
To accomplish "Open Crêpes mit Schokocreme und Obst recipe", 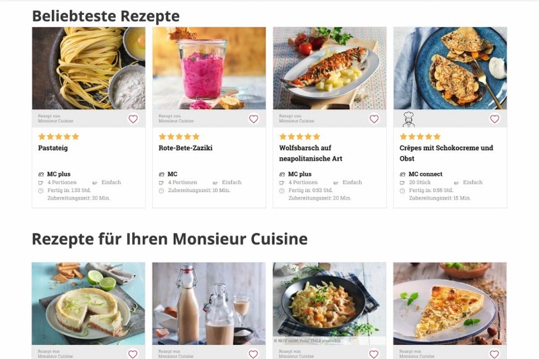I will click(446, 153).
